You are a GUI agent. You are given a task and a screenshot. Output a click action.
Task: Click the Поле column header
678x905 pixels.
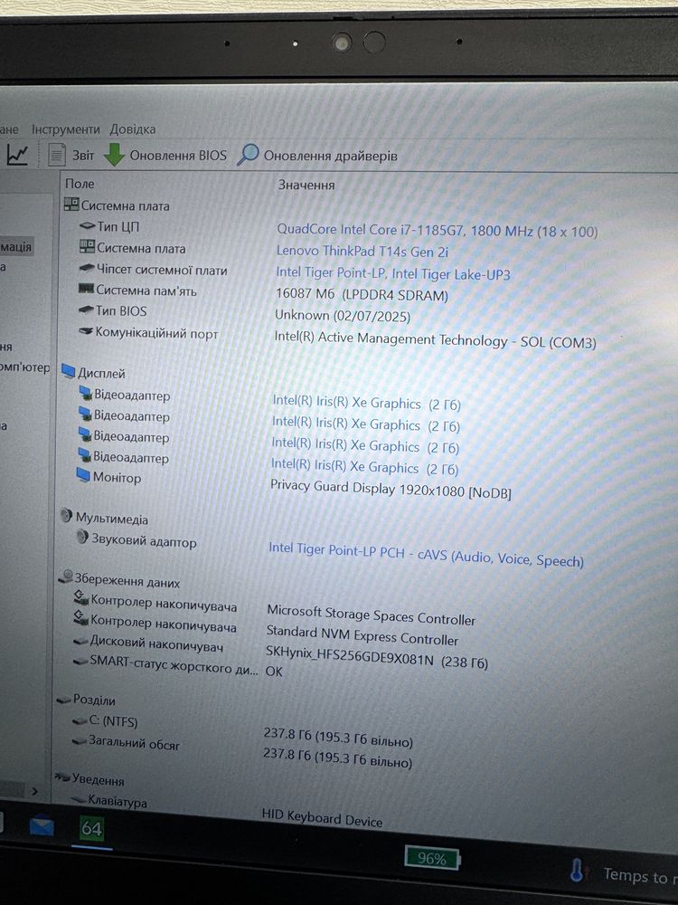point(80,184)
